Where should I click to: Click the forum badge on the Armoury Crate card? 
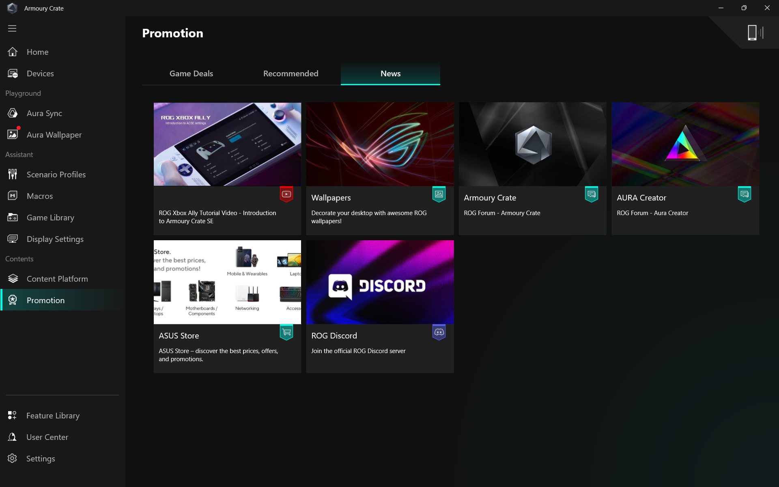(x=592, y=194)
